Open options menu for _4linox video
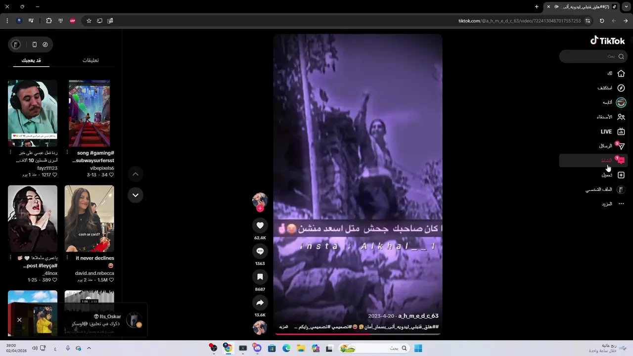 10,258
